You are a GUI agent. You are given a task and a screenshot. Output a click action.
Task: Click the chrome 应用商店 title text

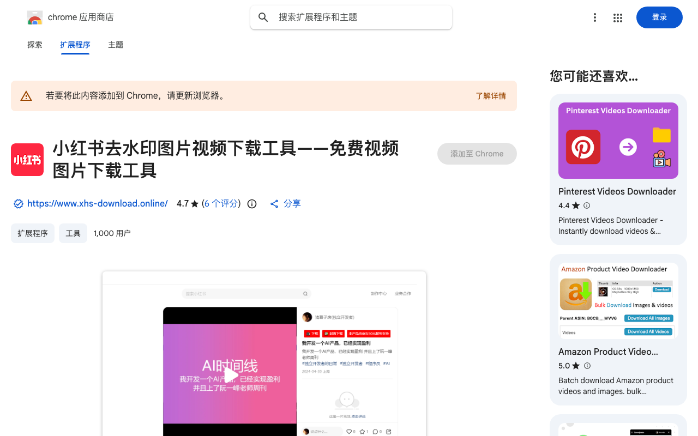point(81,17)
